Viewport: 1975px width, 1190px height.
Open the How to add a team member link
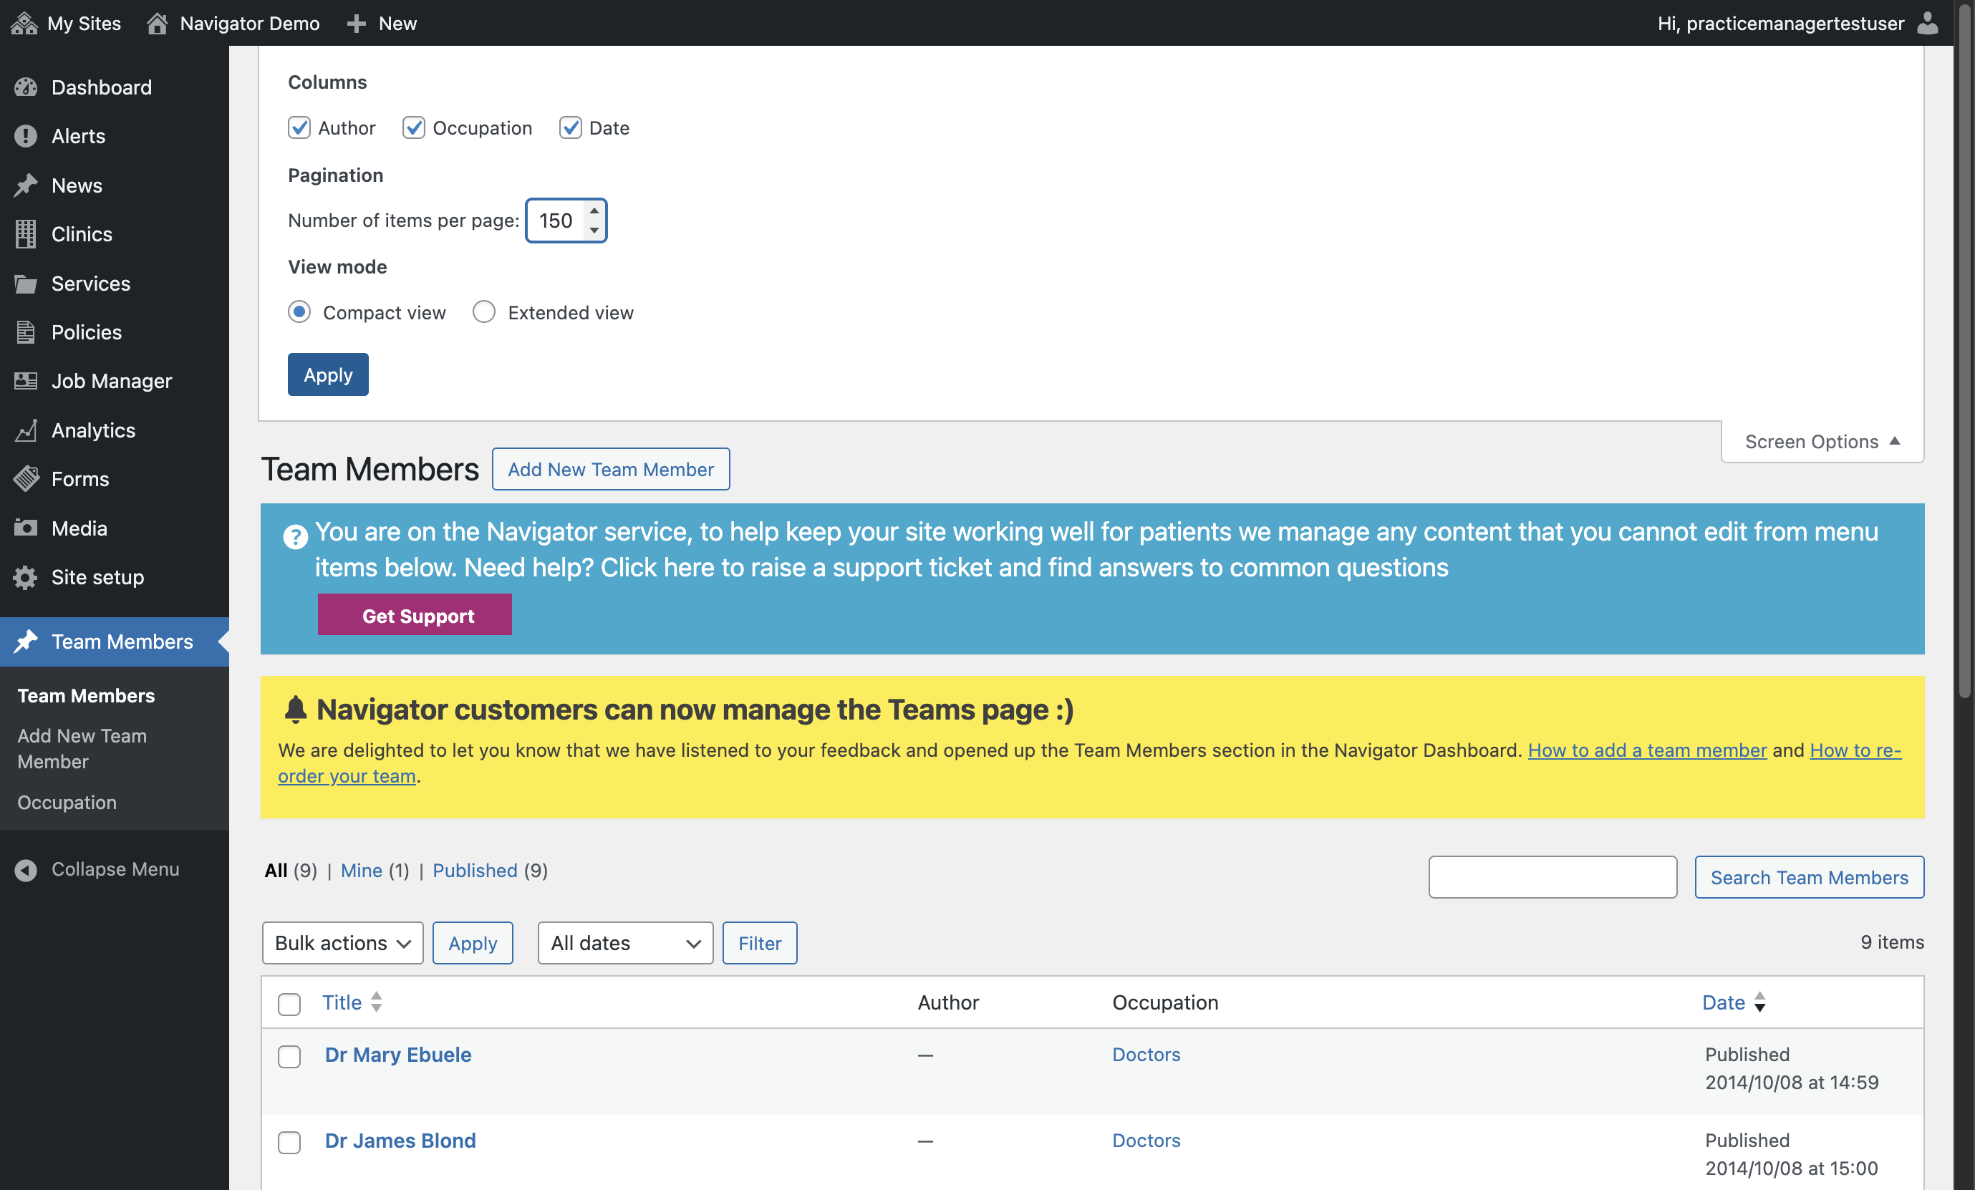click(x=1647, y=750)
